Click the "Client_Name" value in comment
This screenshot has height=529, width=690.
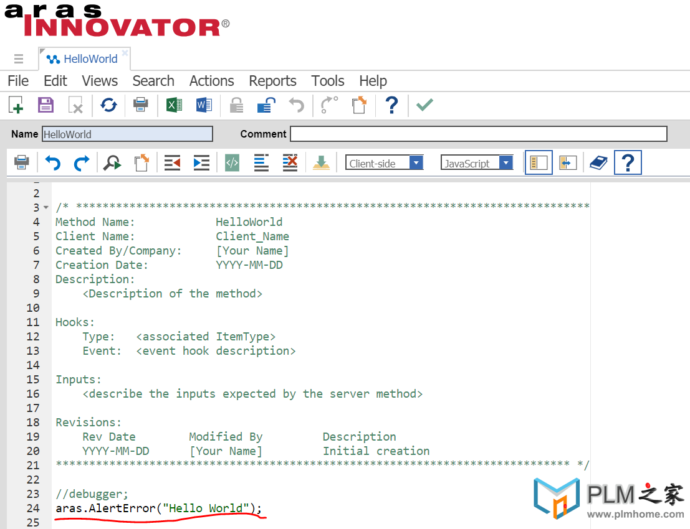coord(252,236)
